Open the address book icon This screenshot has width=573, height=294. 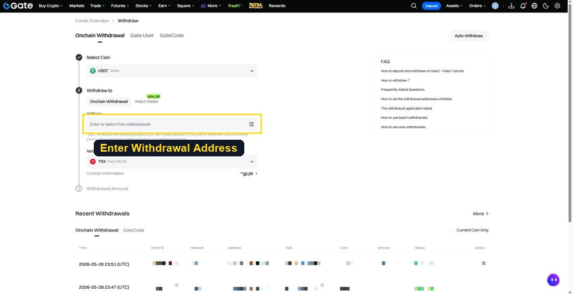[252, 125]
